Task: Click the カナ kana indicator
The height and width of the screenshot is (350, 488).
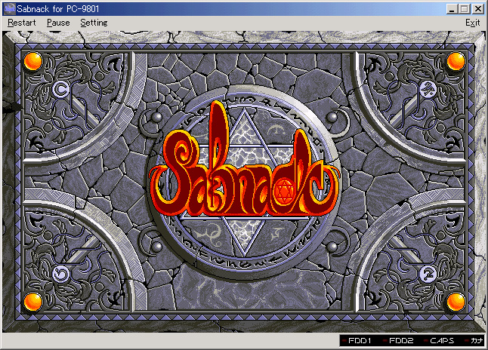Action: click(x=474, y=341)
